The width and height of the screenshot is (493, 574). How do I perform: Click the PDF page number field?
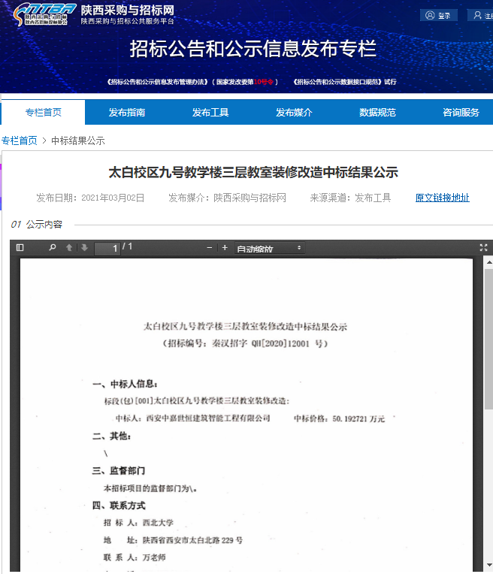[x=107, y=248]
